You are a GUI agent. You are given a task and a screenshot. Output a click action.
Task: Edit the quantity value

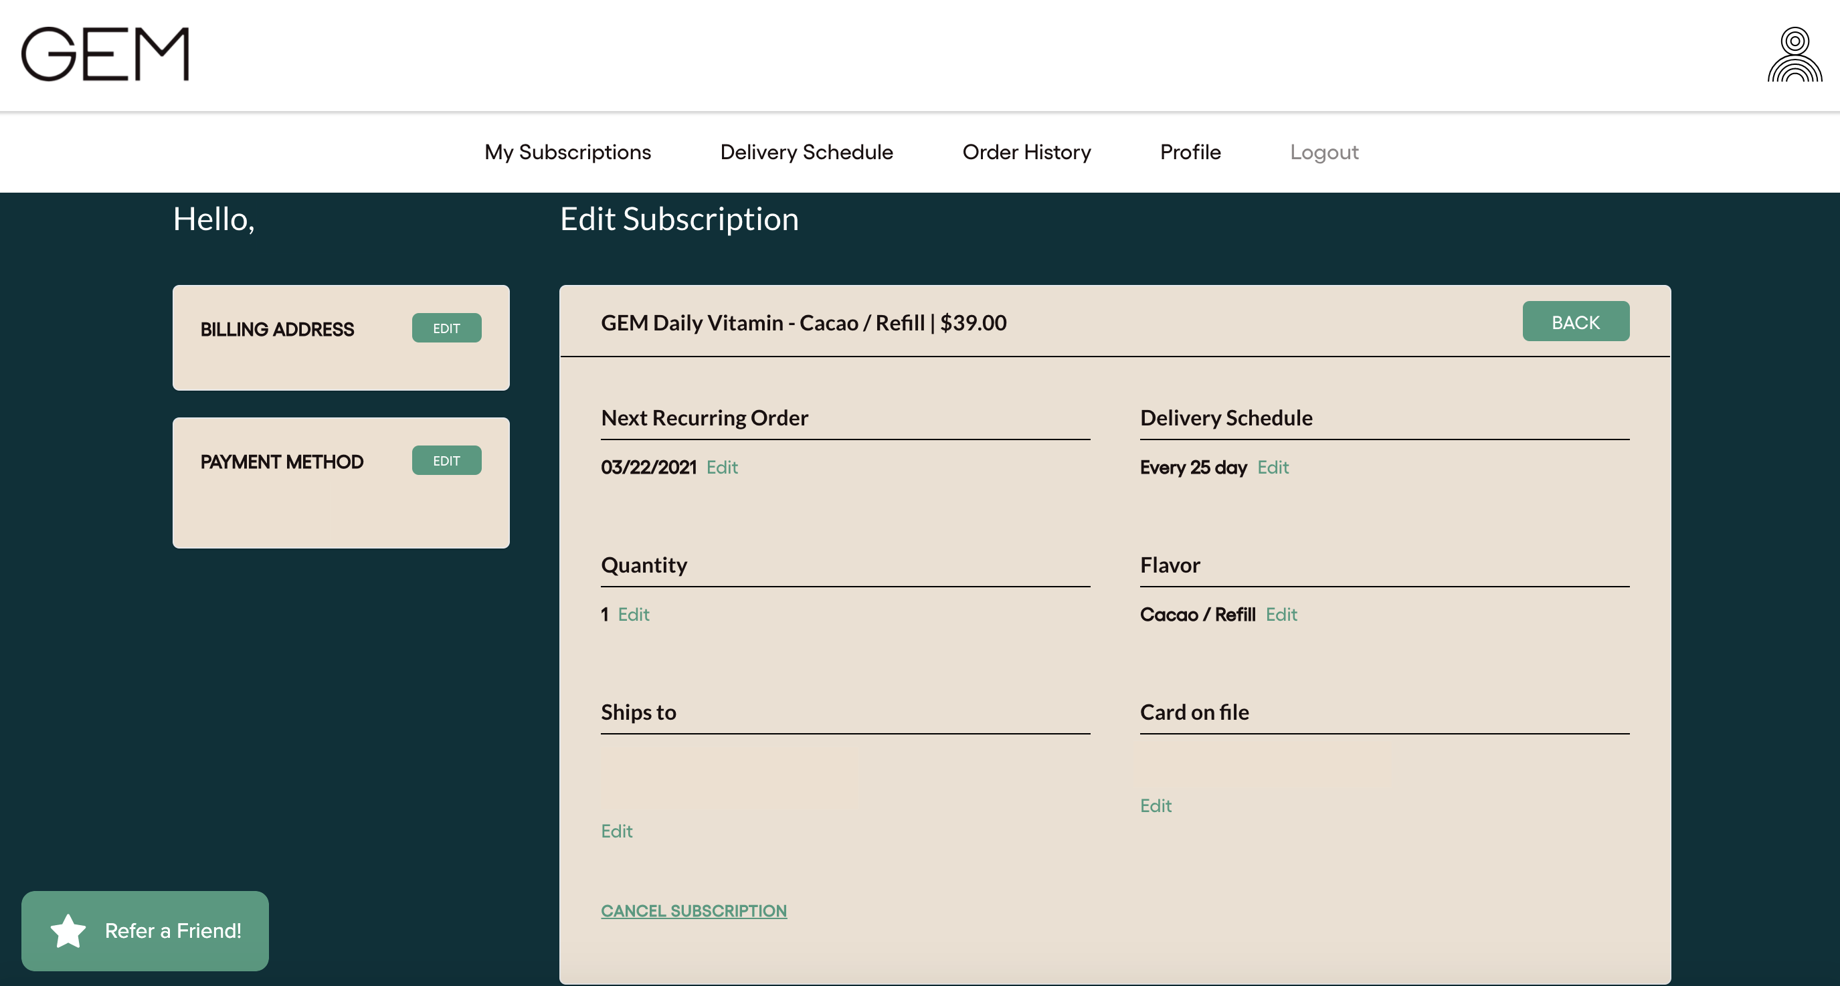(x=634, y=614)
